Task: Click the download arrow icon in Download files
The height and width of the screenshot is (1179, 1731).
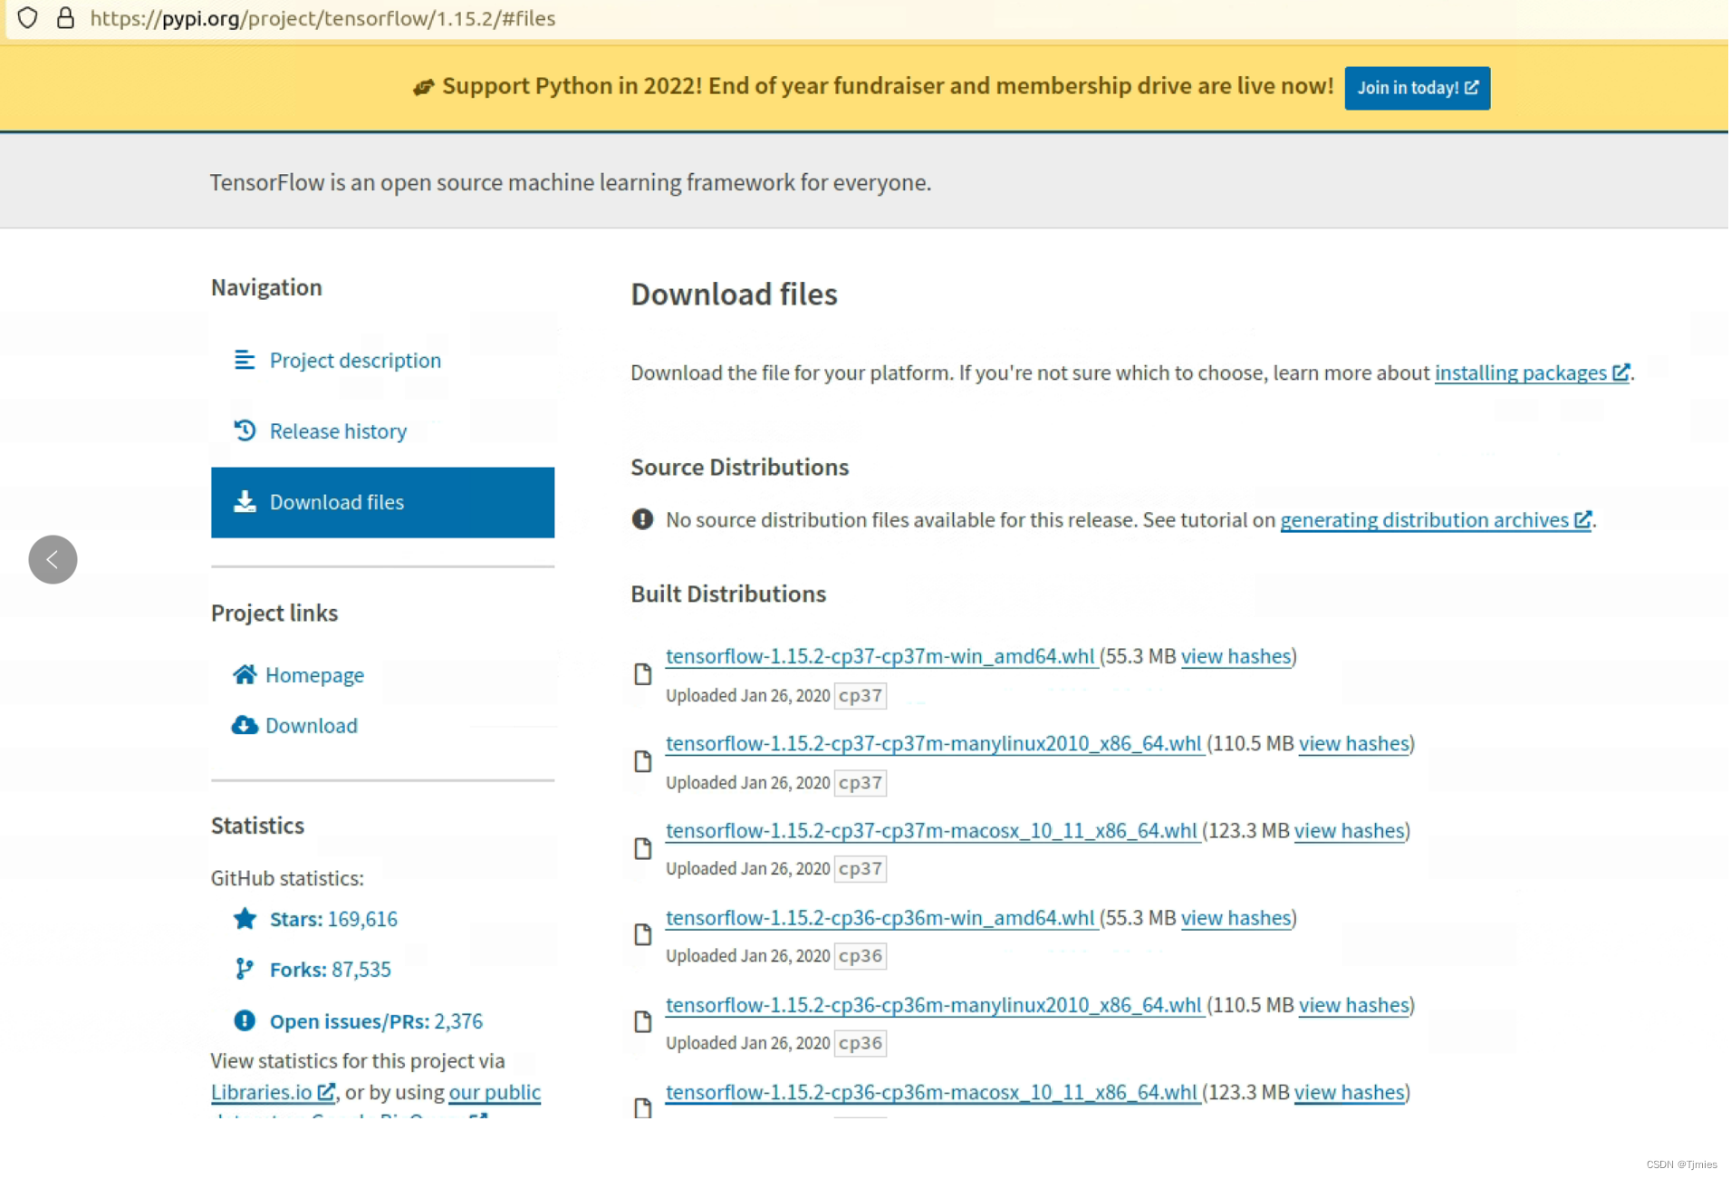Action: click(245, 502)
